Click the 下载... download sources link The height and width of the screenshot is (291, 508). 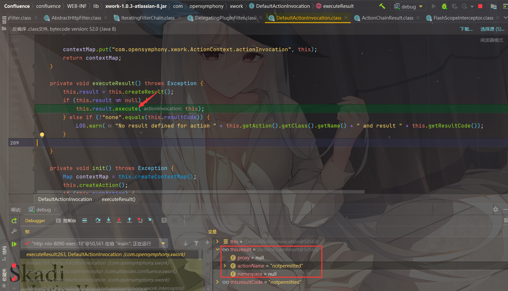tap(466, 29)
